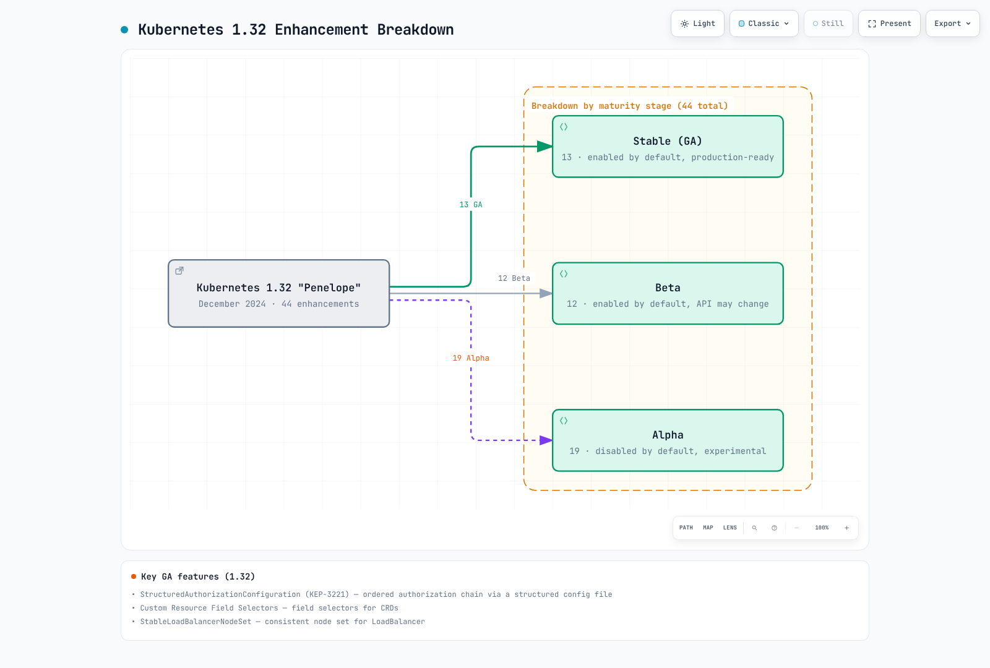Reset zoom via the 100% label
Image resolution: width=990 pixels, height=668 pixels.
[822, 528]
